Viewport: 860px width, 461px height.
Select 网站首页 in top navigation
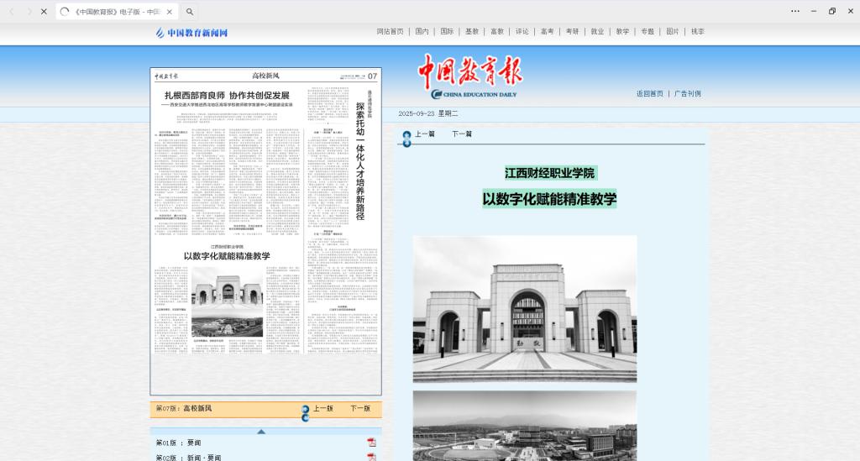(x=390, y=32)
